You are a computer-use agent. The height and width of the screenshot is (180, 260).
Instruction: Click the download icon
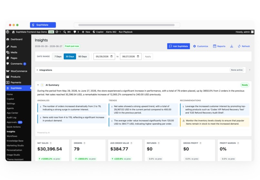tap(232, 46)
